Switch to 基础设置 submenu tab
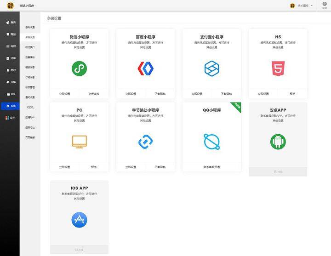The width and height of the screenshot is (331, 256). coord(30,27)
